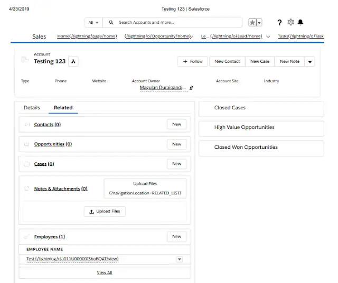Open the All search scope dropdown
Screen dimensions: 338x283
coord(93,22)
